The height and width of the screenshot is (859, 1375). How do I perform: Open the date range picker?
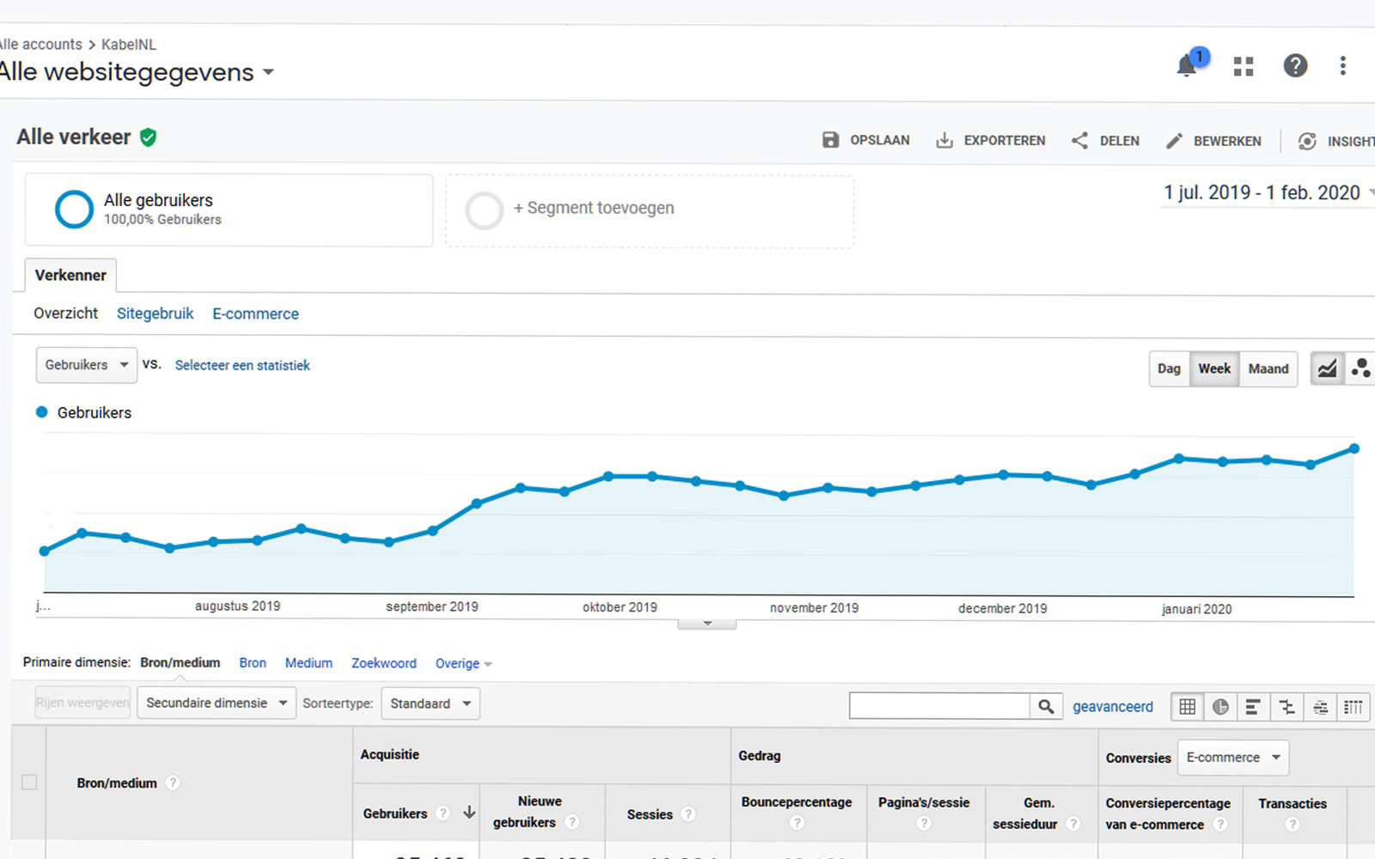click(1268, 192)
